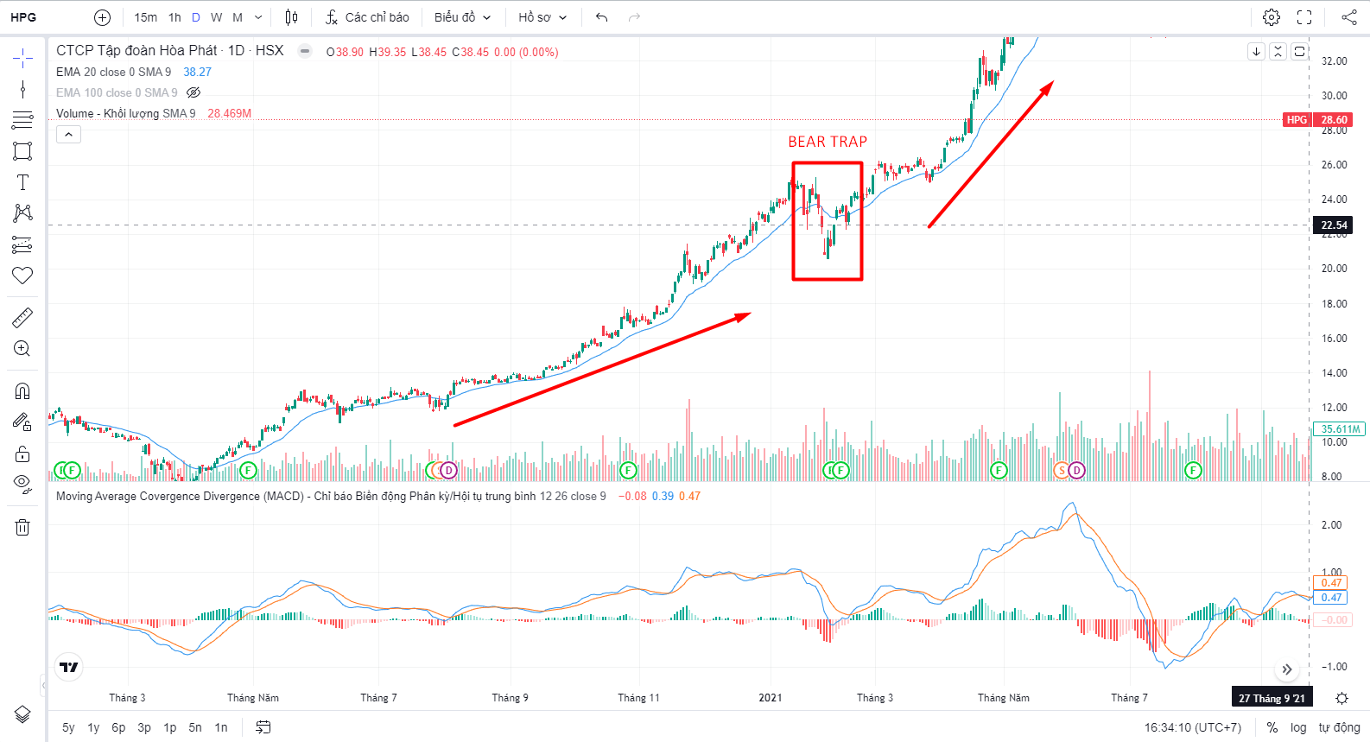Add chart to favorites with heart icon

click(x=22, y=276)
